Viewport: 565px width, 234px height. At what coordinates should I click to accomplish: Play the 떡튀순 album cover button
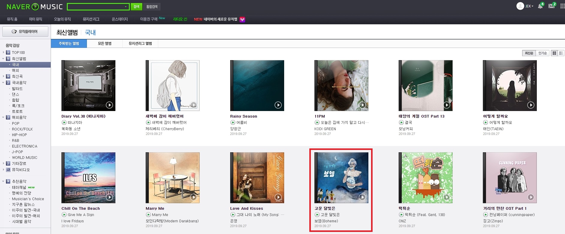[x=447, y=197]
